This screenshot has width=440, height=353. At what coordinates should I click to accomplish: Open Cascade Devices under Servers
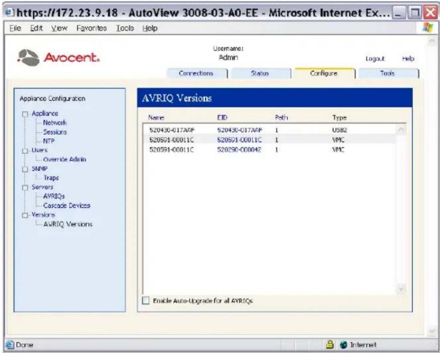[67, 205]
